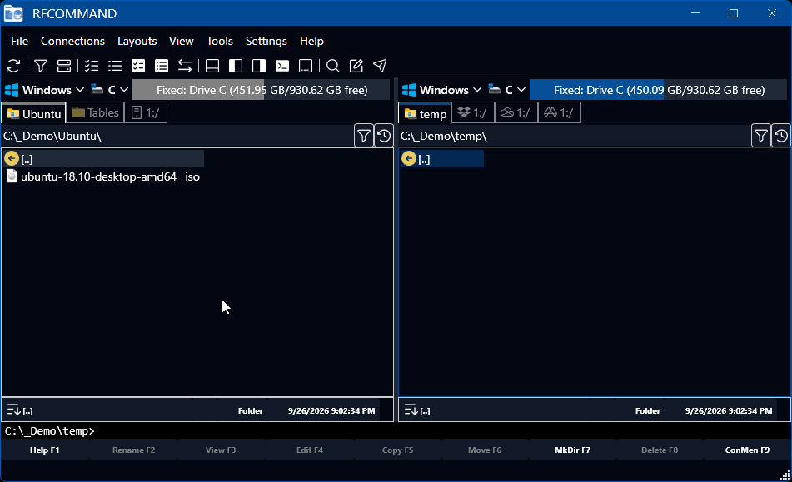
Task: Click the MkDir F7 button
Action: (x=572, y=450)
